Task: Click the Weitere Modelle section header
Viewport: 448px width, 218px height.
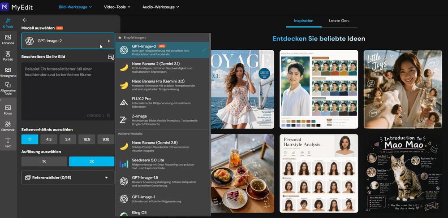Action: tap(130, 134)
